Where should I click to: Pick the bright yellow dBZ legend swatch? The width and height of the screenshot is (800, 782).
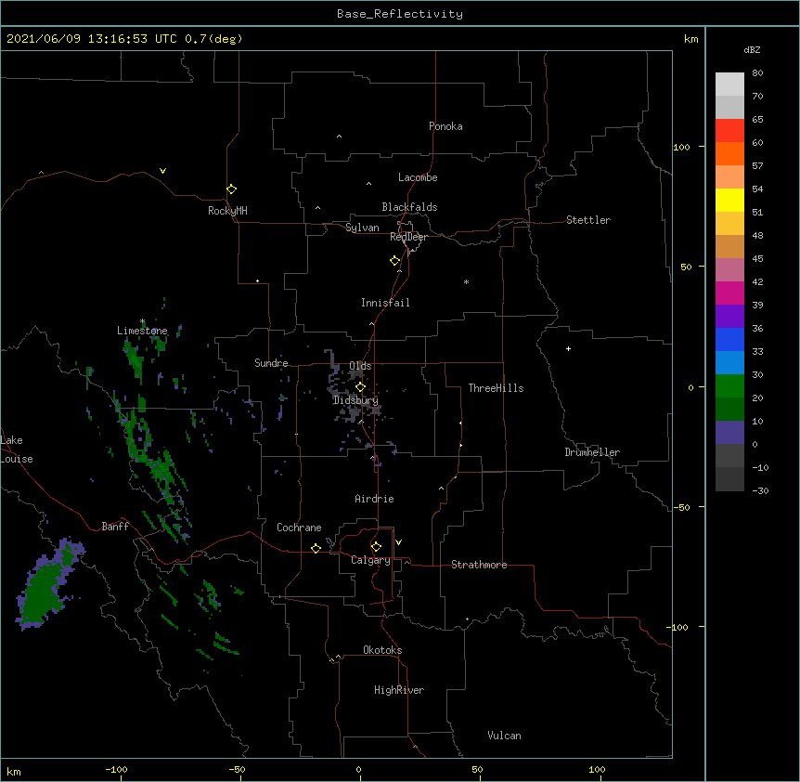tap(729, 200)
